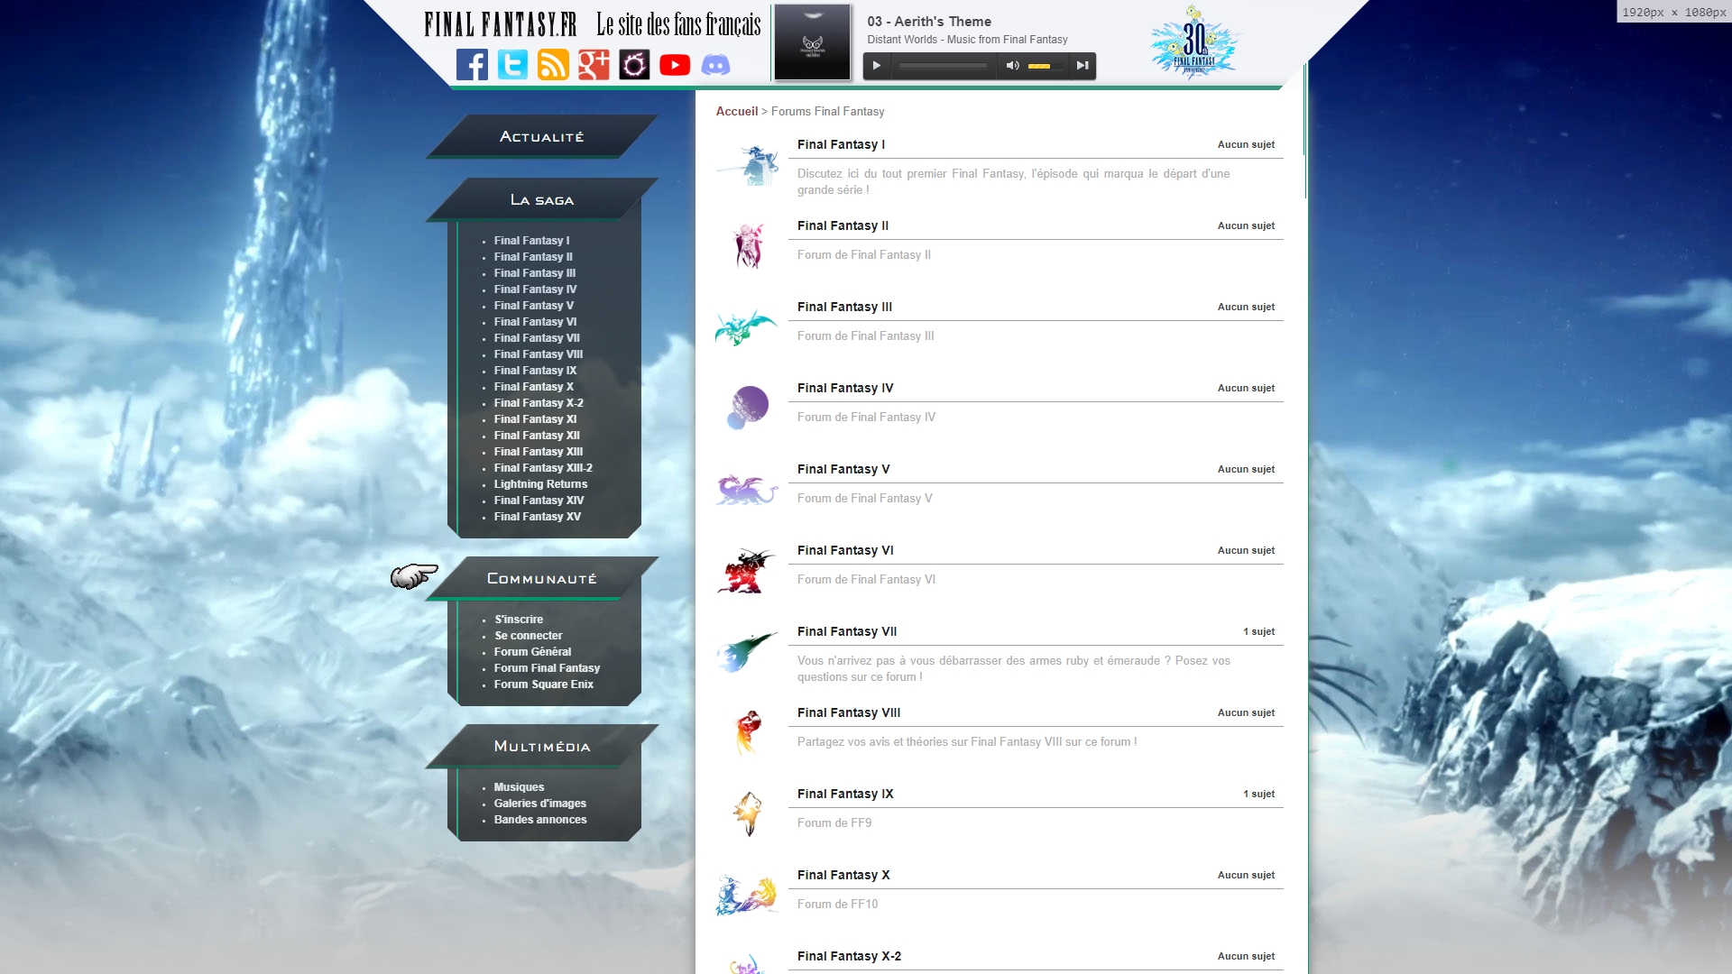Open the Final Fantasy V forum title

[843, 469]
